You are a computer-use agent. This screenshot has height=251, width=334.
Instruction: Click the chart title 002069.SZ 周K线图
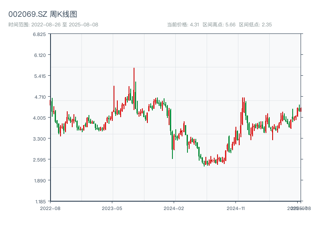43,14
